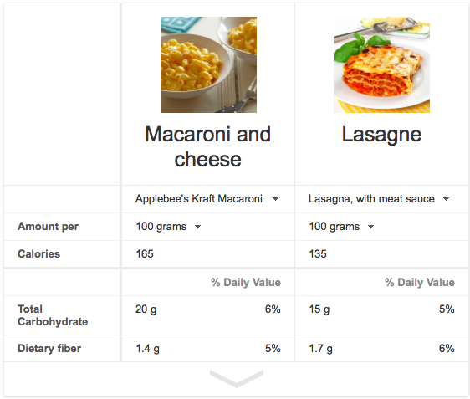
Task: Click macaroni's 165 calories value
Action: 145,254
